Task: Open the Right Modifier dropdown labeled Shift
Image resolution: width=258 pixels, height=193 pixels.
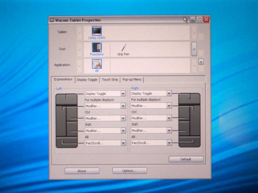Action: coord(151,118)
